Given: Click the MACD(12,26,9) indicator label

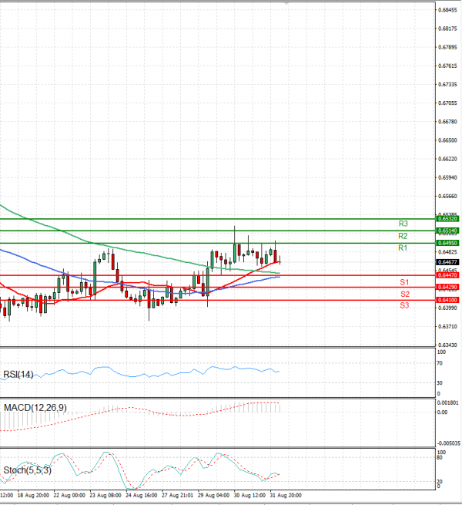Looking at the screenshot, I should click(35, 408).
